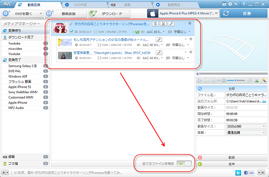Expand the DVDを開く dropdown arrow
The width and height of the screenshot is (269, 177).
click(41, 14)
